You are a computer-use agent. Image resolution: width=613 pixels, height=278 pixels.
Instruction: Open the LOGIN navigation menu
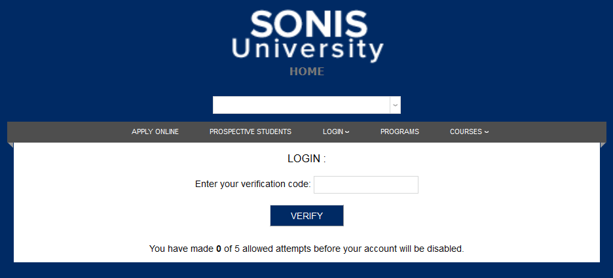333,132
